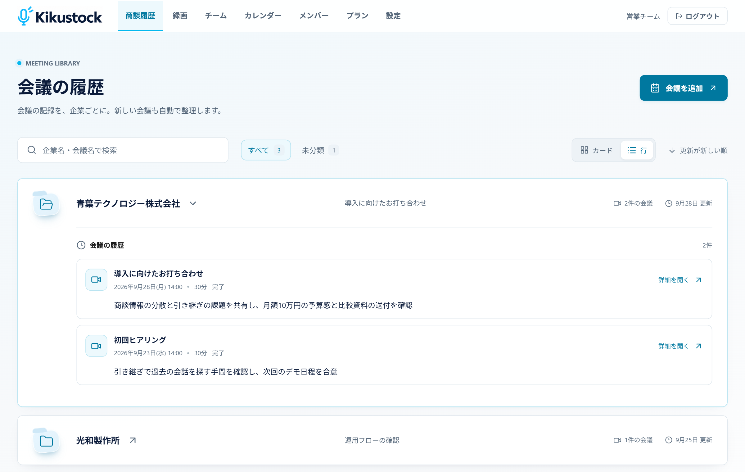Image resolution: width=745 pixels, height=472 pixels.
Task: Click the calendar icon in 会議を追加 button
Action: 655,88
